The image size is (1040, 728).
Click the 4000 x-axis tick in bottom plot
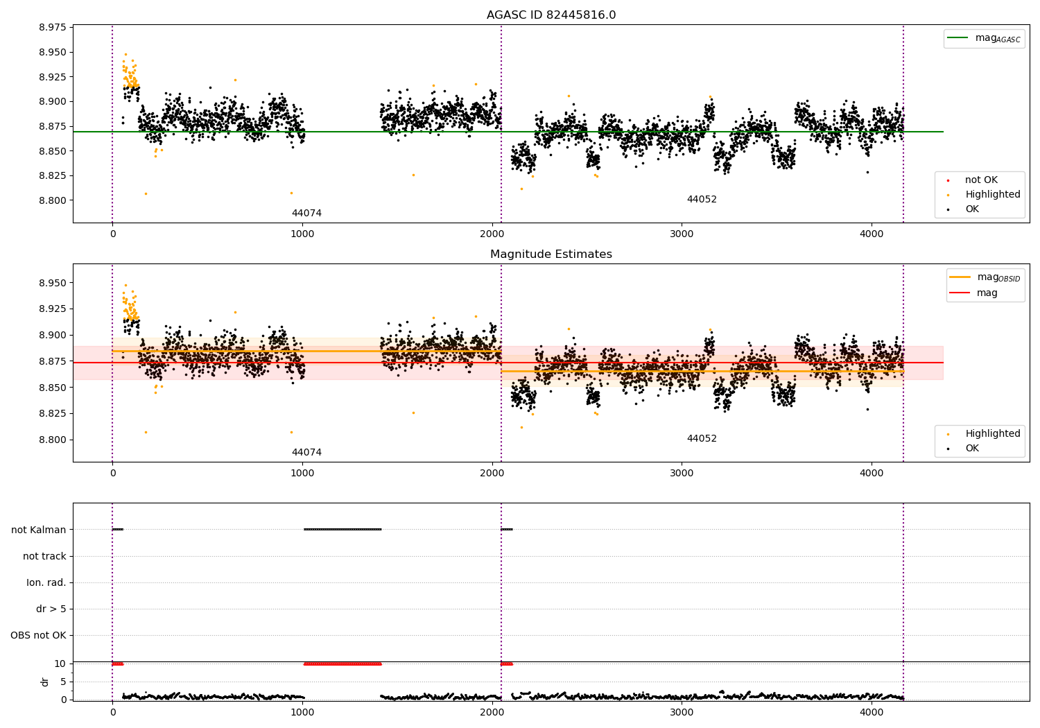tap(872, 711)
